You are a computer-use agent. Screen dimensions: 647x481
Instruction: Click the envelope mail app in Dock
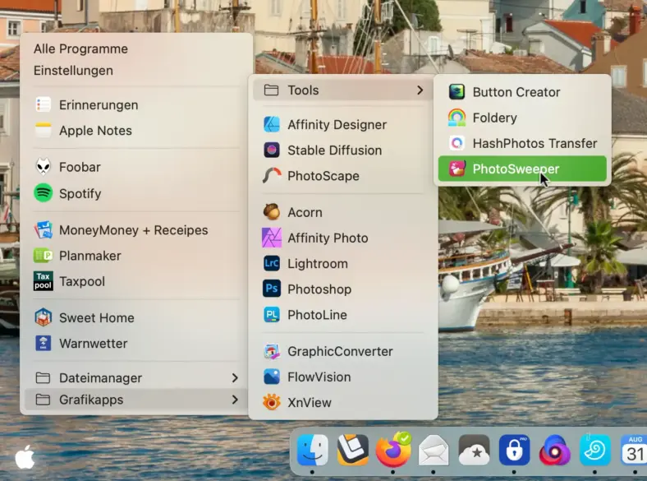click(x=434, y=450)
